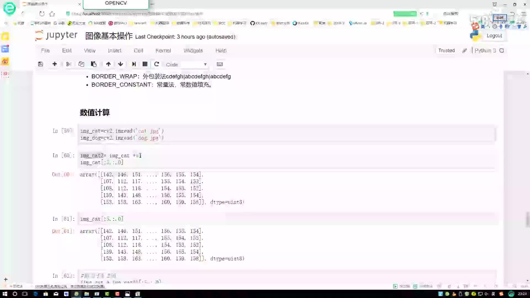Open a new browser tab with the plus

pos(152,4)
